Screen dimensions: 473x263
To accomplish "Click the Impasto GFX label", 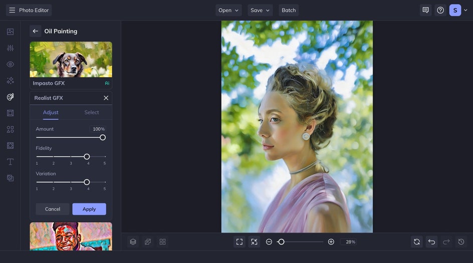I will (49, 83).
